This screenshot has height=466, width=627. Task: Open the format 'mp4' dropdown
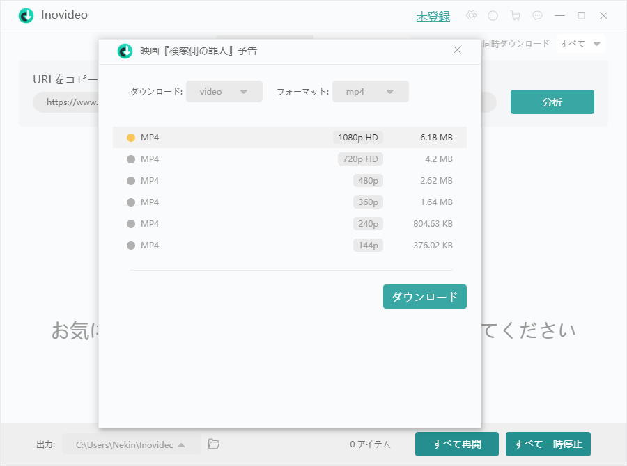[x=370, y=92]
